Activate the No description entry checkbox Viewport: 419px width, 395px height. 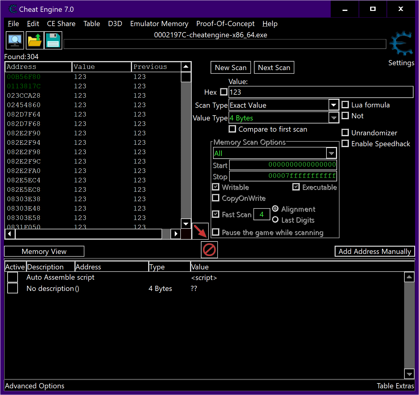[x=13, y=288]
